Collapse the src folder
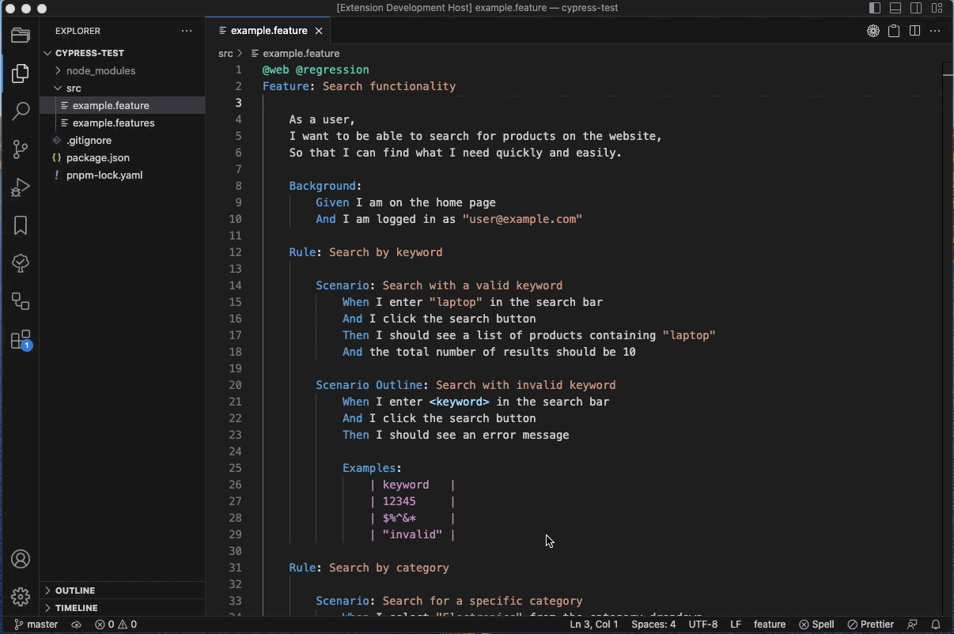This screenshot has width=954, height=634. 123,88
